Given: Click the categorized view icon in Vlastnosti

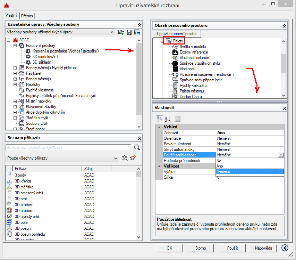Looking at the screenshot, I should click(160, 119).
